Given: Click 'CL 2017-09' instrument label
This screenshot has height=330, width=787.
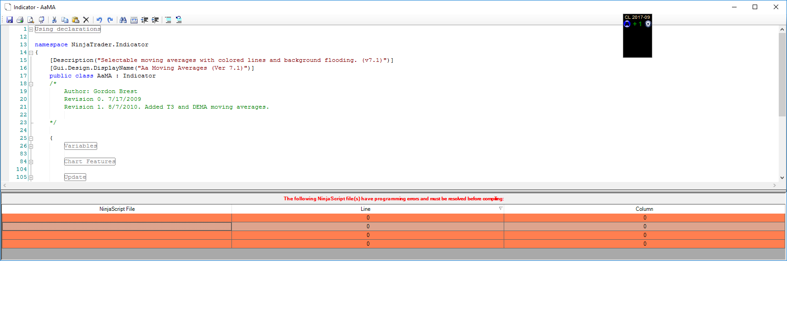Looking at the screenshot, I should 637,17.
